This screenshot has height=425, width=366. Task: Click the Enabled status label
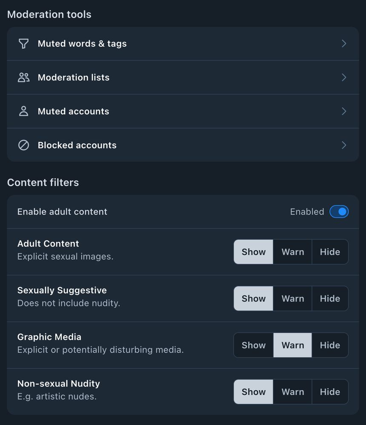pos(307,212)
